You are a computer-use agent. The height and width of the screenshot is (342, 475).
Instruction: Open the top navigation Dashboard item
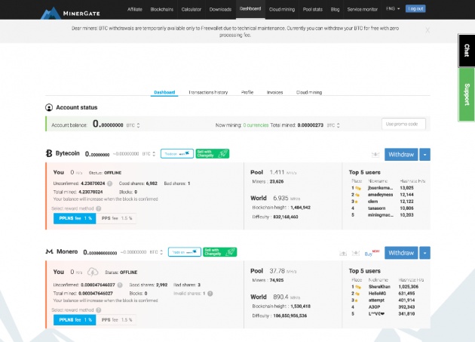[250, 9]
